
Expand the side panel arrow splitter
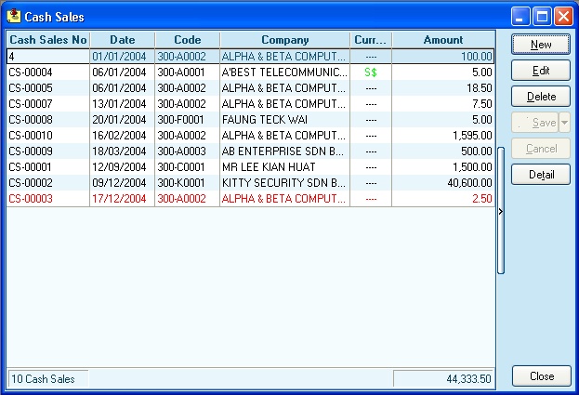(501, 212)
